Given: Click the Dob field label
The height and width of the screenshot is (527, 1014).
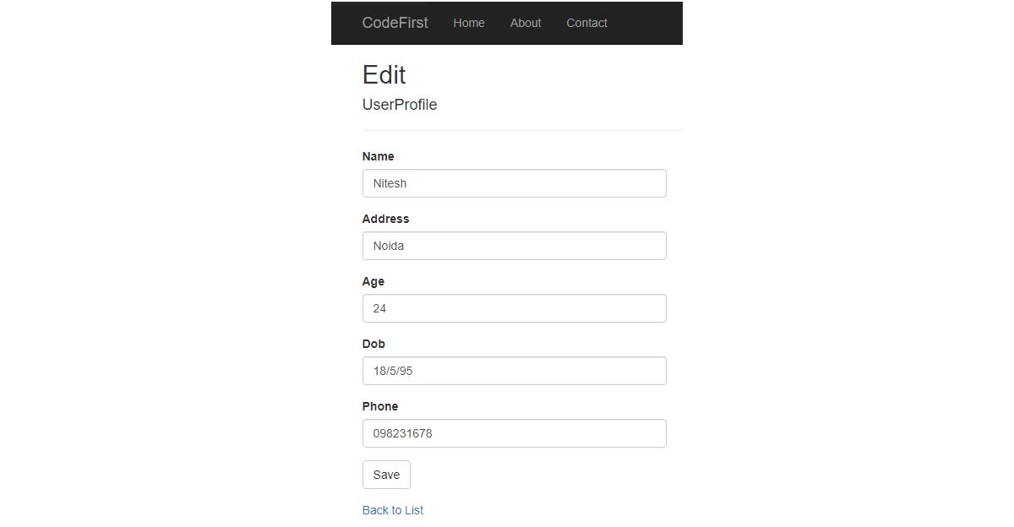Looking at the screenshot, I should pos(373,344).
